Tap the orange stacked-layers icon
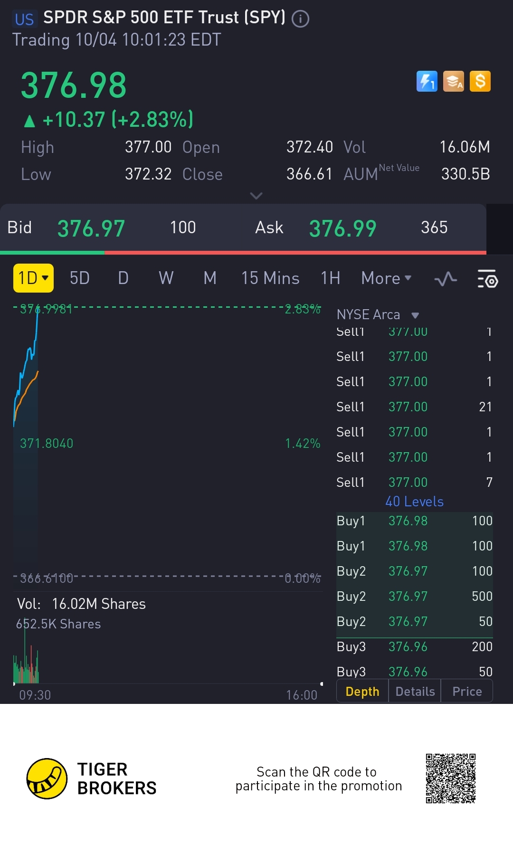Screen dimensions: 513x854 (454, 81)
